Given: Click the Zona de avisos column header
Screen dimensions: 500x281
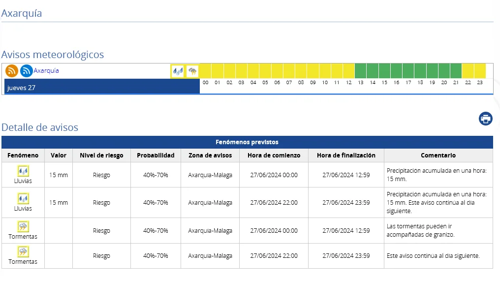Looking at the screenshot, I should (x=210, y=156).
